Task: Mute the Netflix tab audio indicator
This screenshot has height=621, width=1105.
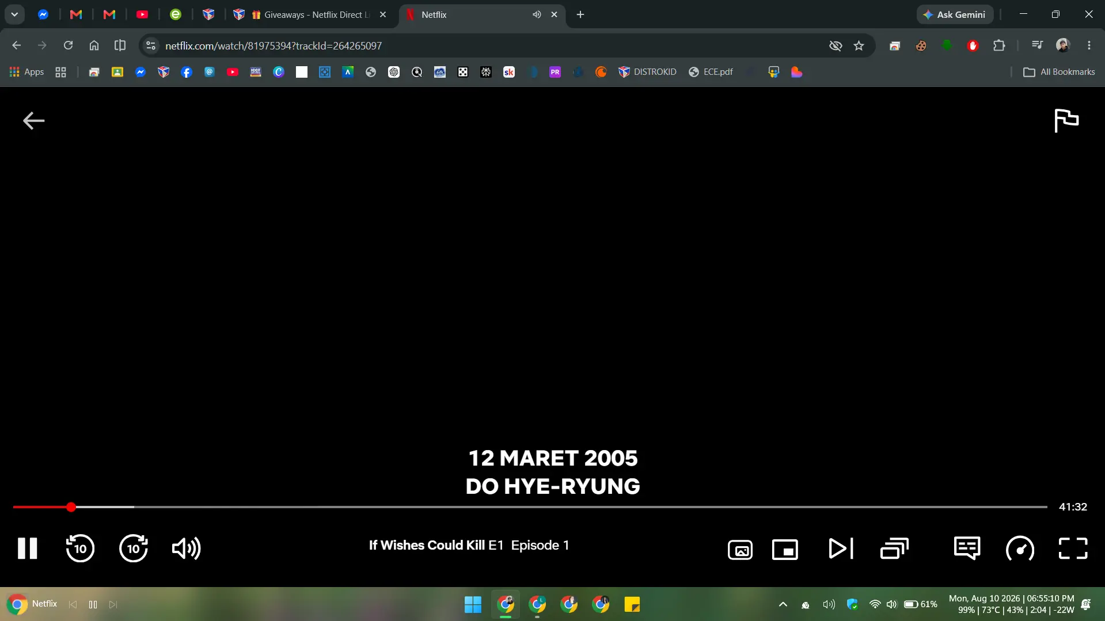Action: (x=537, y=14)
